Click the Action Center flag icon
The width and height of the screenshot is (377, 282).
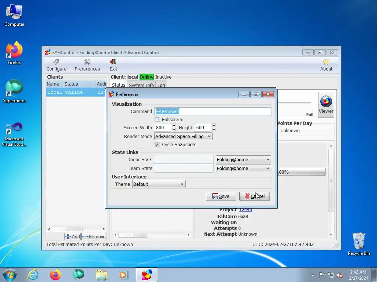[322, 275]
